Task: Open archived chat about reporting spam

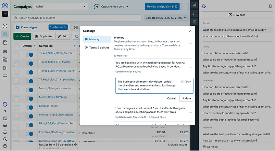Action: pos(230,140)
